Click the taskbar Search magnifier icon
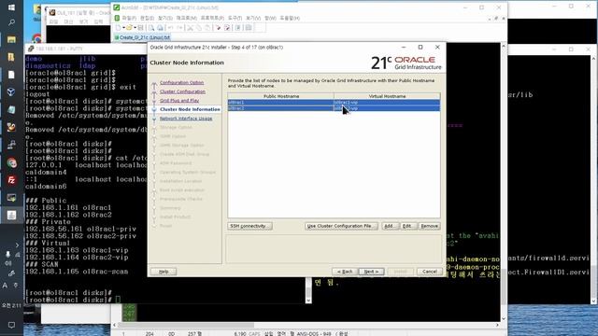The image size is (598, 336). pos(11,22)
